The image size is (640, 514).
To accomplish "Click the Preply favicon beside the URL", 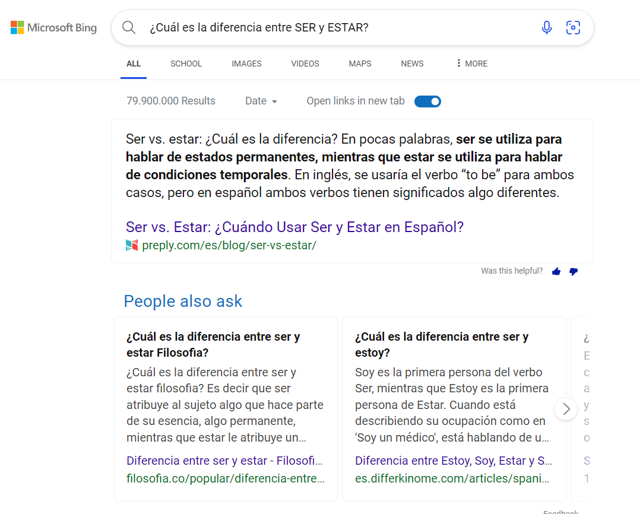I will coord(132,245).
